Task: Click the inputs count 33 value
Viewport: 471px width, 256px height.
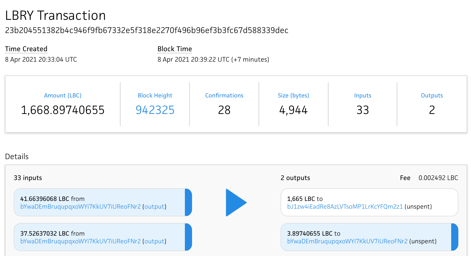Action: 363,110
